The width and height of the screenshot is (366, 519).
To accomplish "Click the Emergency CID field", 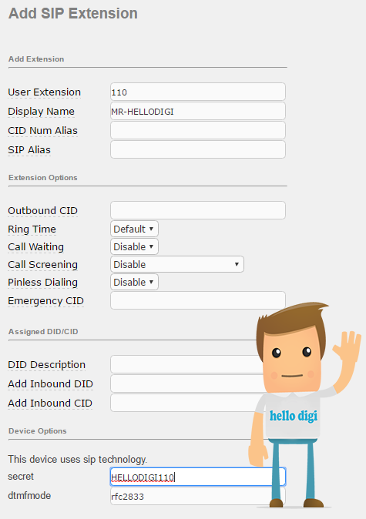I will (198, 300).
